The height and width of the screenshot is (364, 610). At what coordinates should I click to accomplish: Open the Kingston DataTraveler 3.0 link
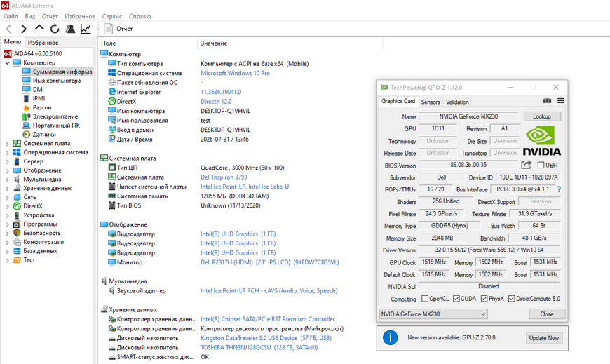pos(266,338)
